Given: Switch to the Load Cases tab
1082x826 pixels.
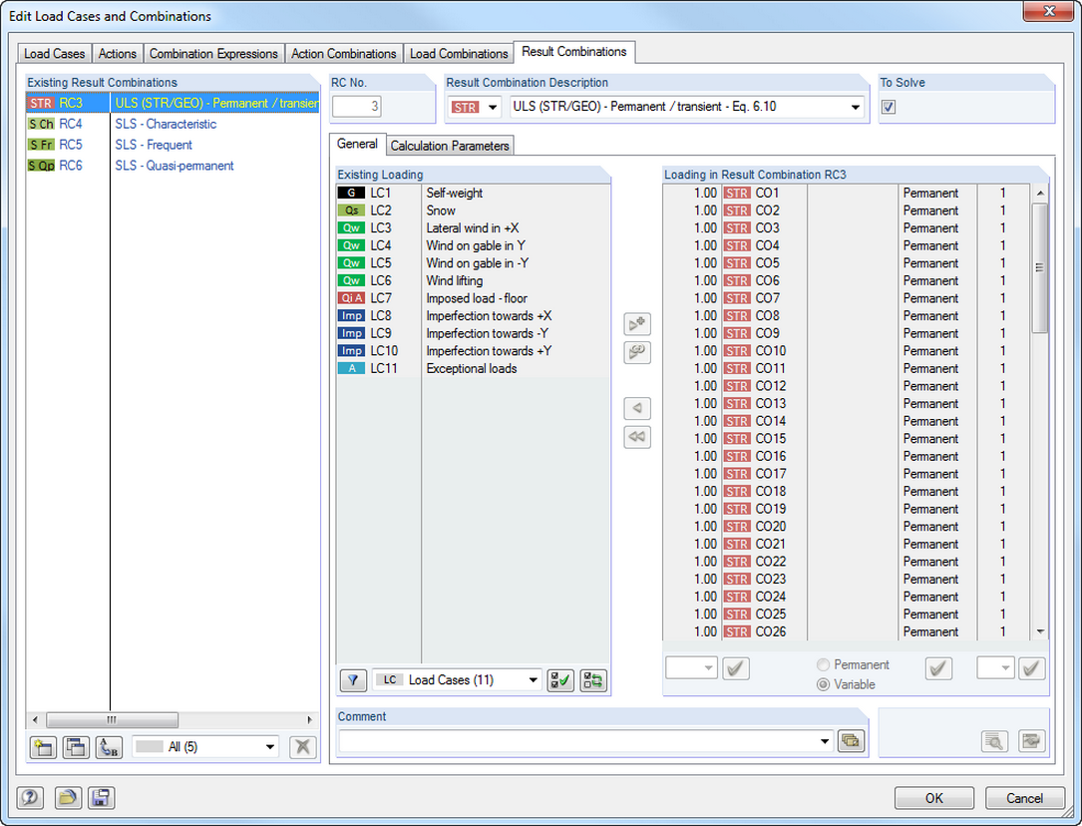Looking at the screenshot, I should pos(55,54).
